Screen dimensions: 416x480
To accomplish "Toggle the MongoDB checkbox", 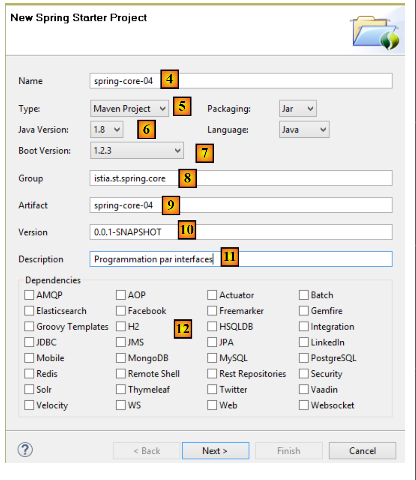I will [121, 358].
